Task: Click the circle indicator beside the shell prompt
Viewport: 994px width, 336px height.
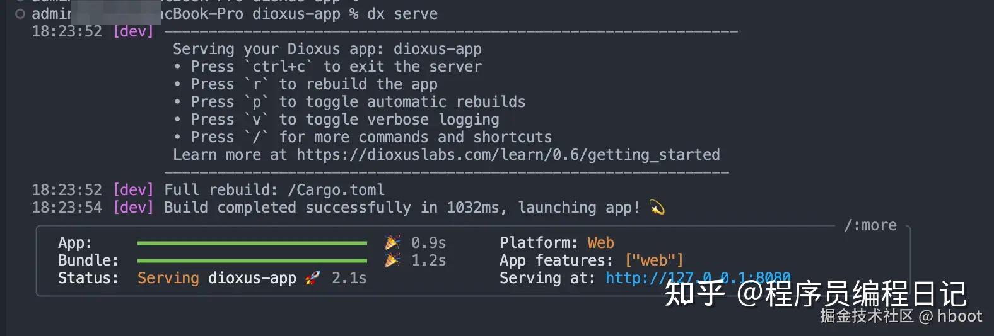Action: pyautogui.click(x=20, y=14)
